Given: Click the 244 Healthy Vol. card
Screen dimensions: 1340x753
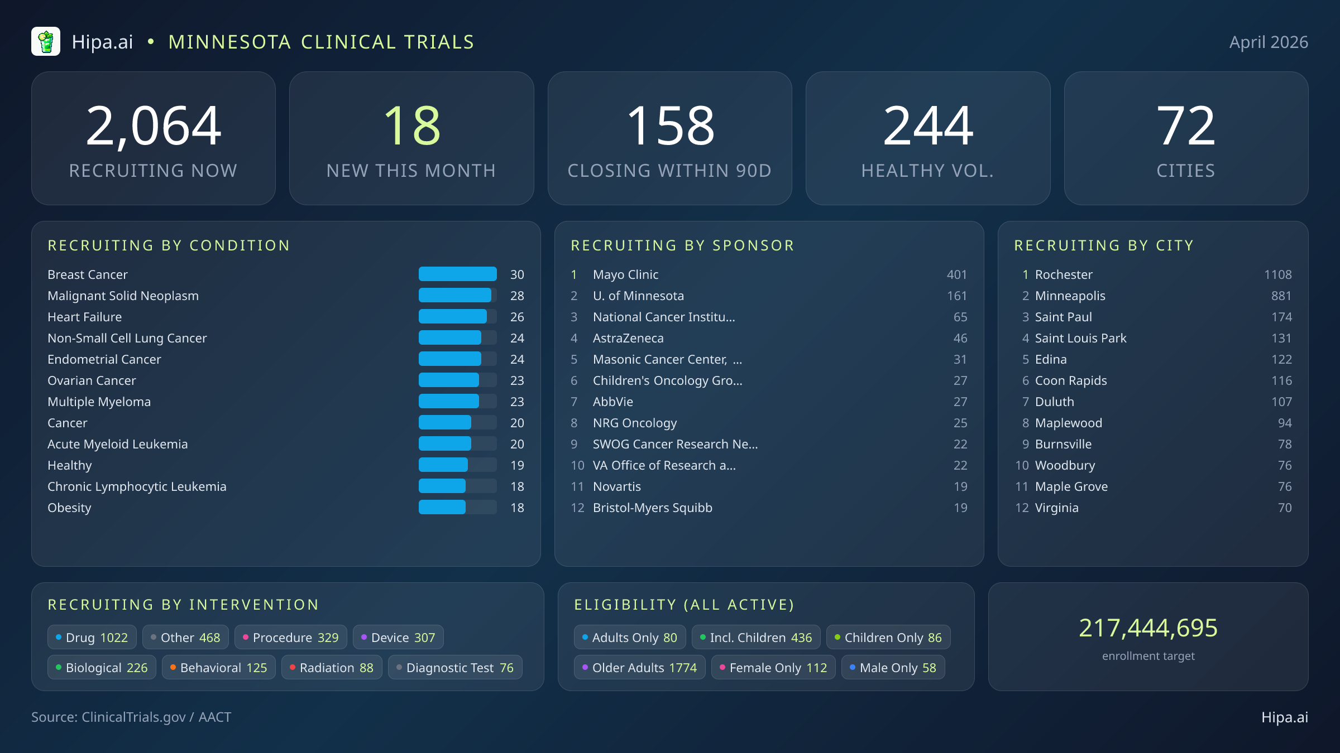Looking at the screenshot, I should point(928,138).
